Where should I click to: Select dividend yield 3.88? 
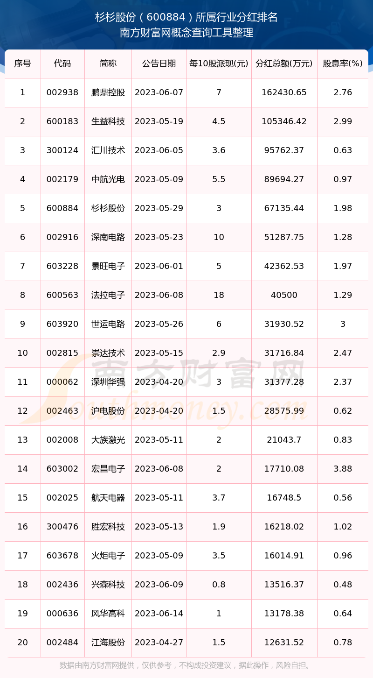(343, 469)
